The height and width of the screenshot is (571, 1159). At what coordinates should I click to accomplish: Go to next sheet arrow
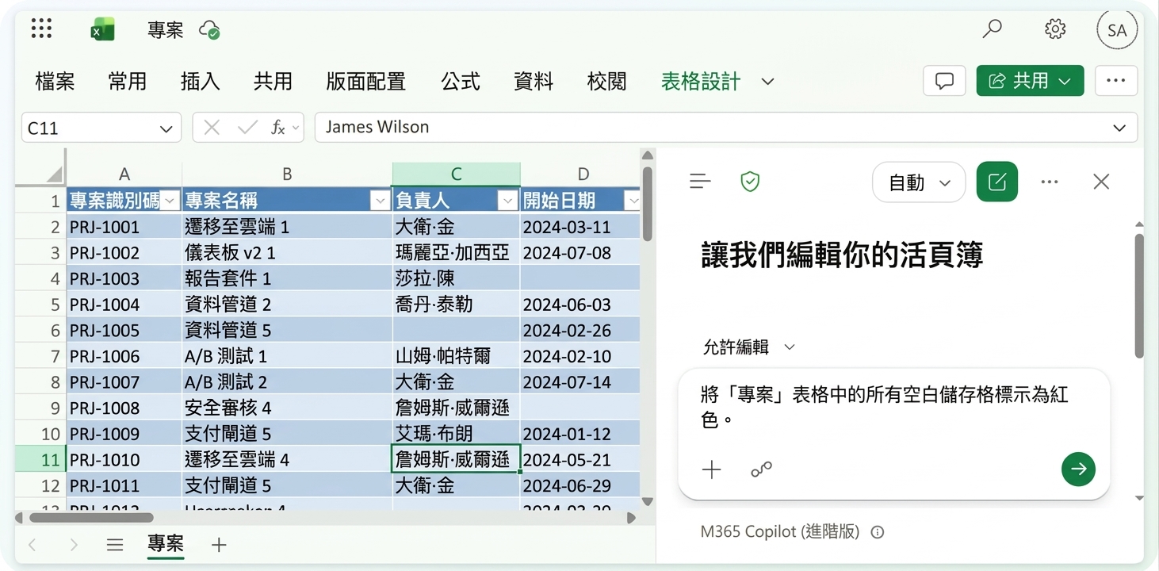click(74, 545)
